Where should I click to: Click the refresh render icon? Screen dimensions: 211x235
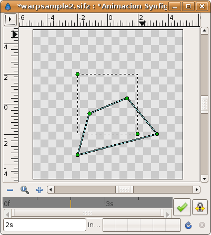tap(188, 225)
